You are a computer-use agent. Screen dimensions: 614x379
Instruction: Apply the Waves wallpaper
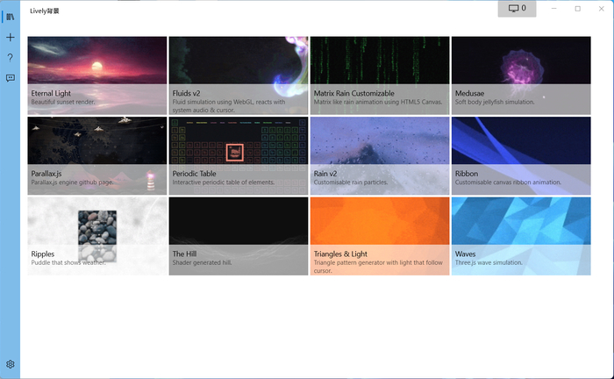(x=521, y=236)
